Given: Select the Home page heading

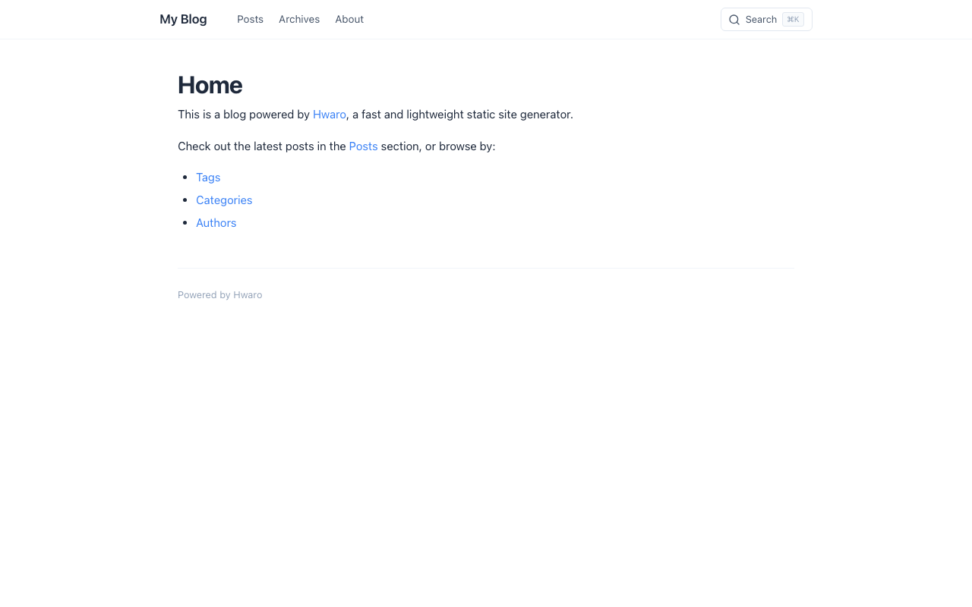Looking at the screenshot, I should pyautogui.click(x=210, y=85).
